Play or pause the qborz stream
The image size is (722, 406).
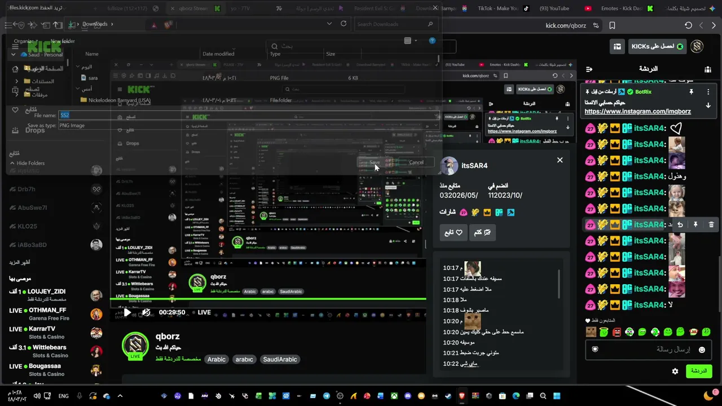[x=127, y=312]
